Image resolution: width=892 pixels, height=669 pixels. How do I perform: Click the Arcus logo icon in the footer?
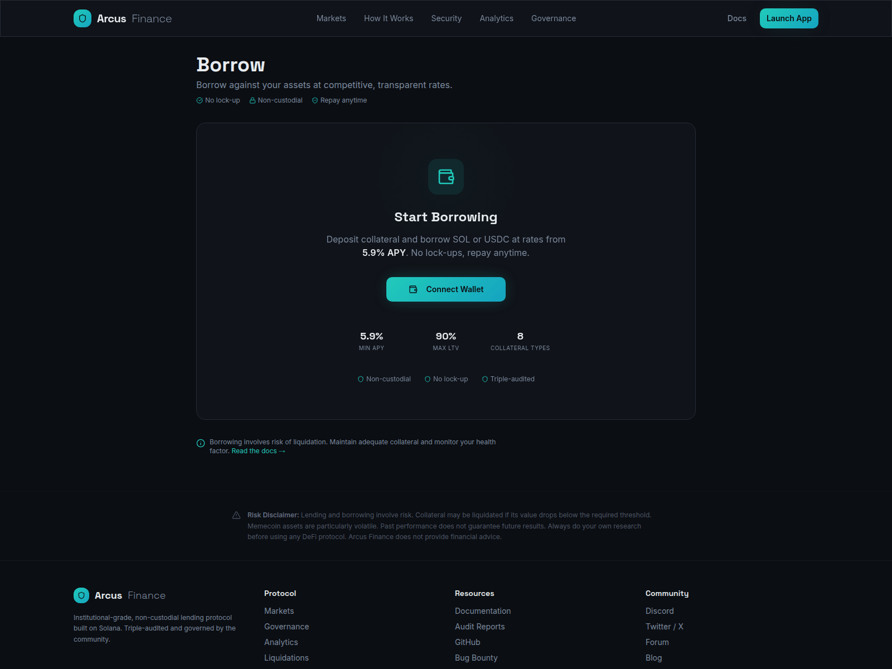(x=81, y=595)
